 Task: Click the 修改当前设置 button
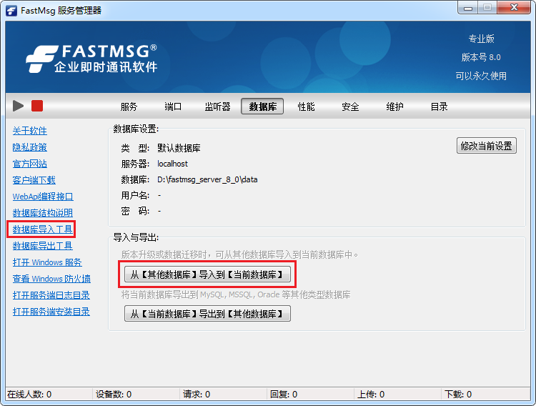pos(487,146)
